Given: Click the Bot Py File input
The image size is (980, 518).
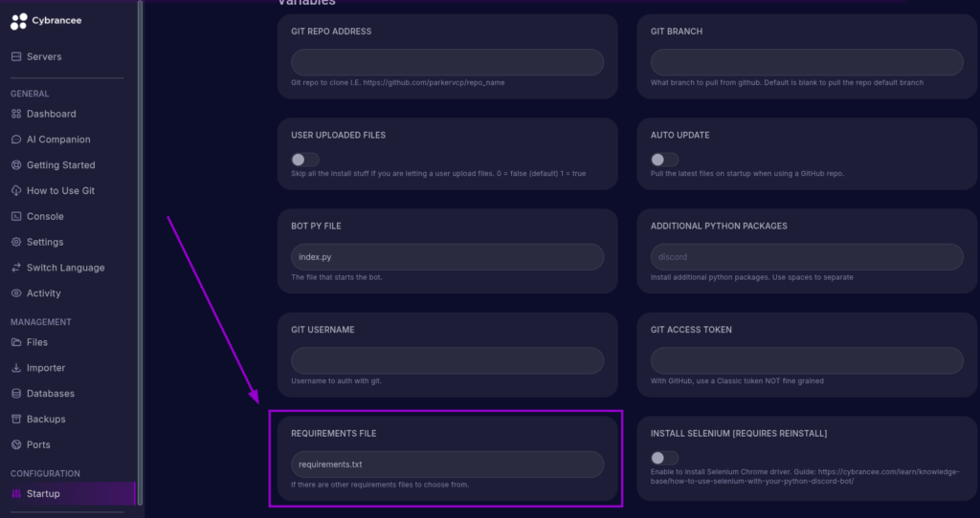Looking at the screenshot, I should coord(447,257).
